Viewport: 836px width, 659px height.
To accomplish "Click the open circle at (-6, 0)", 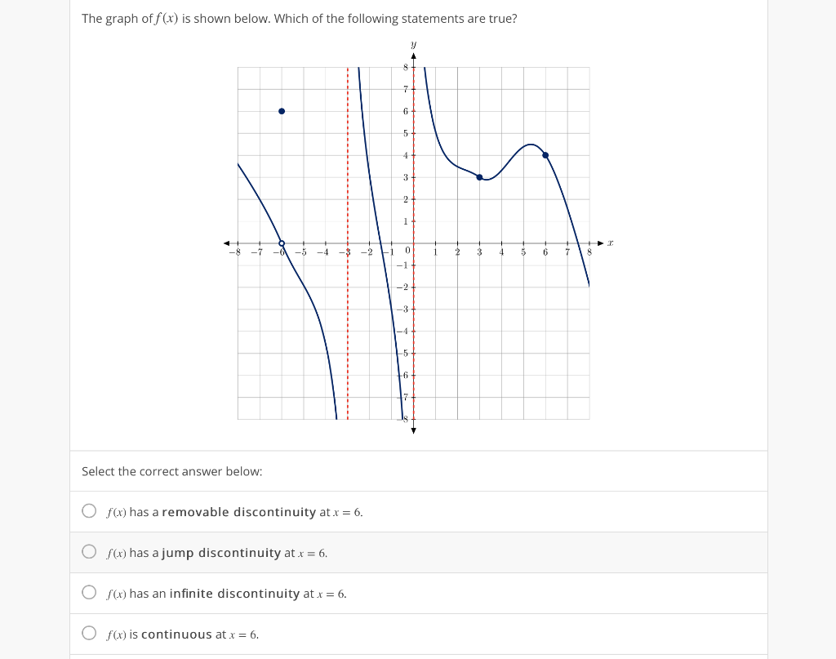I will [281, 243].
